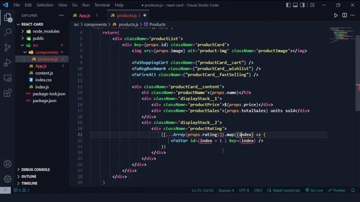The width and height of the screenshot is (360, 202).
Task: Open the Selection menu
Action: tap(45, 5)
